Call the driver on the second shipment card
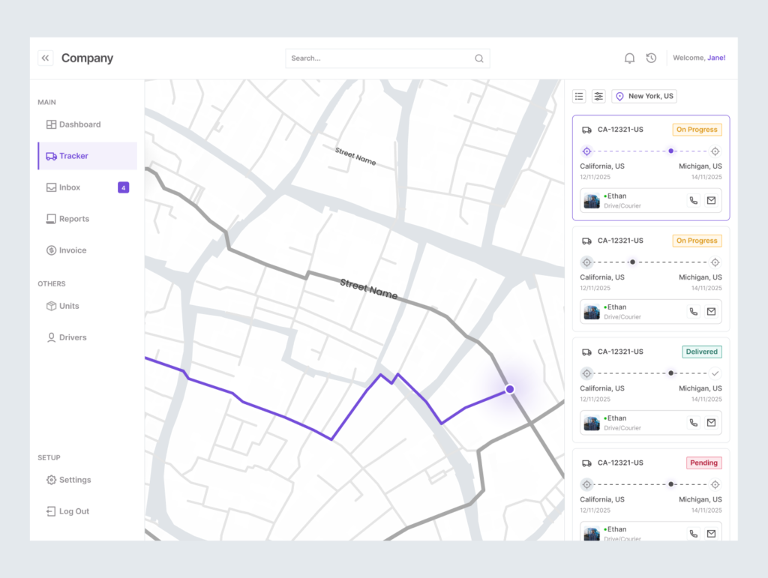The width and height of the screenshot is (768, 578). pyautogui.click(x=693, y=312)
